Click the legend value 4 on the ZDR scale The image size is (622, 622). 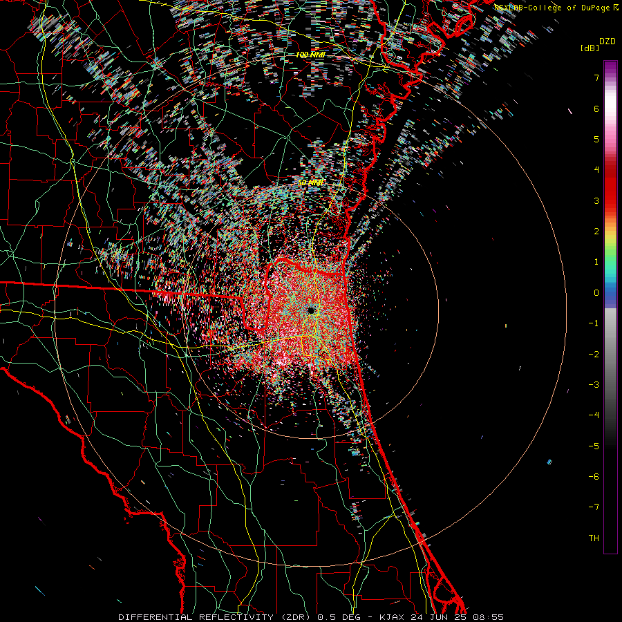(596, 170)
